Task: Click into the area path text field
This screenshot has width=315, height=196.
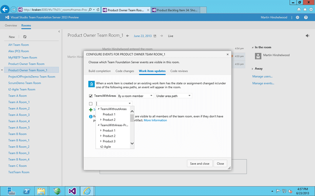Action: coord(112,103)
